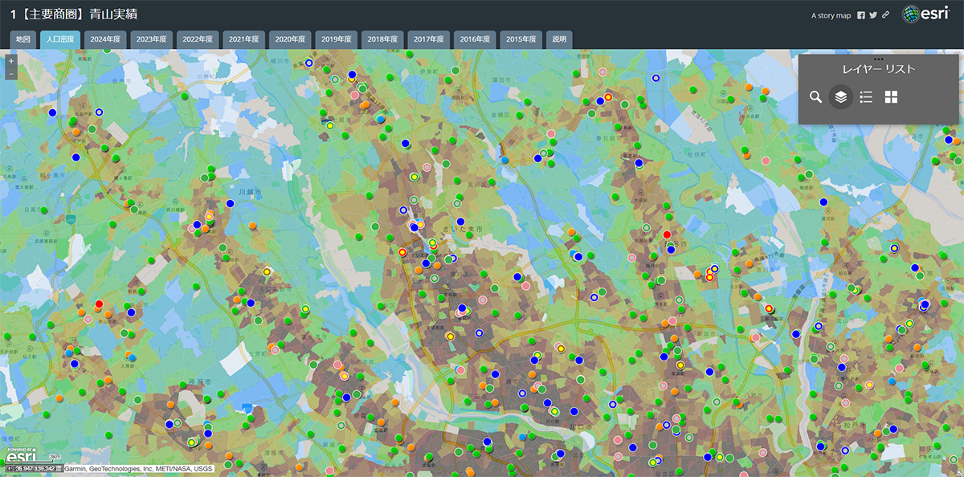
Task: Zoom out with the minus button
Action: pos(11,74)
